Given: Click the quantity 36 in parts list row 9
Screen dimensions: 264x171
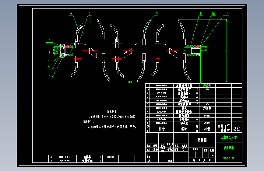Looking at the screenshot, I should click(197, 93).
